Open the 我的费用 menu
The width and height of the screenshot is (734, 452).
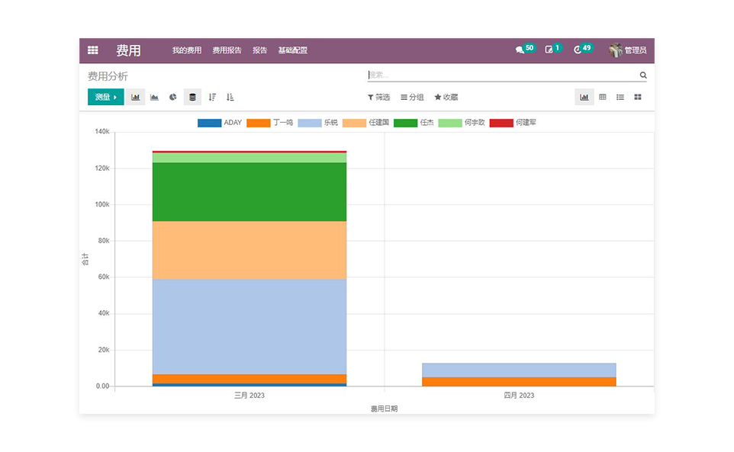[187, 50]
